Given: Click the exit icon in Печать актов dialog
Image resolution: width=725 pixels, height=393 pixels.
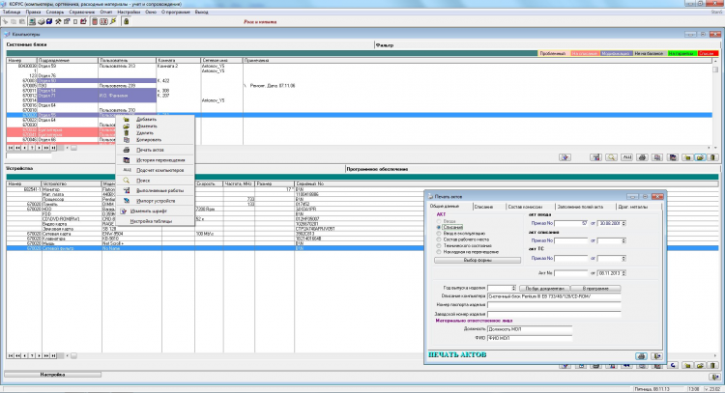Looking at the screenshot, I should pyautogui.click(x=654, y=356).
